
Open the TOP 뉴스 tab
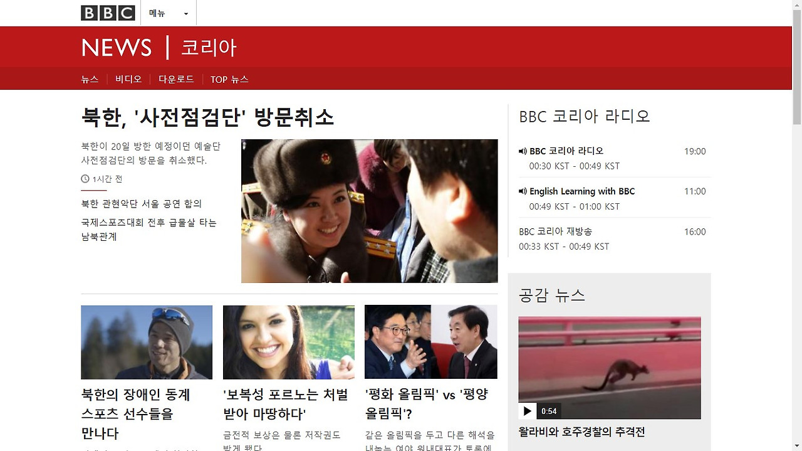(x=229, y=79)
